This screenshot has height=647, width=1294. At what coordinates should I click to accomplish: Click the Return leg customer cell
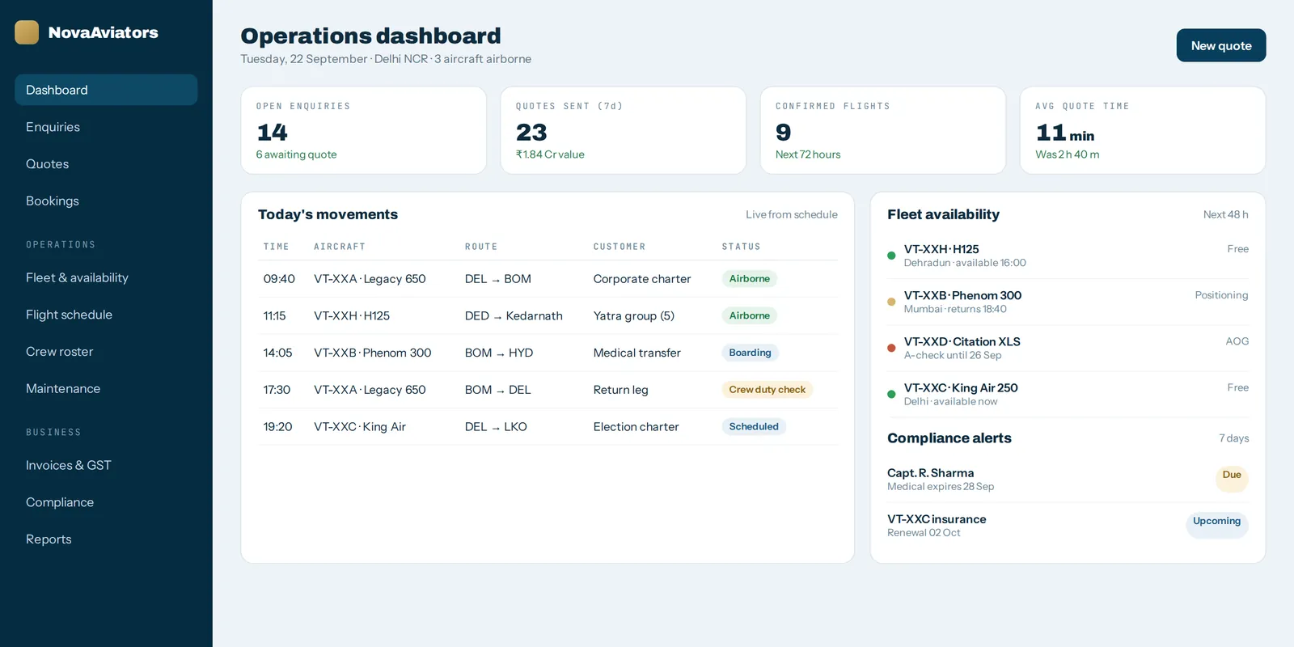click(621, 390)
